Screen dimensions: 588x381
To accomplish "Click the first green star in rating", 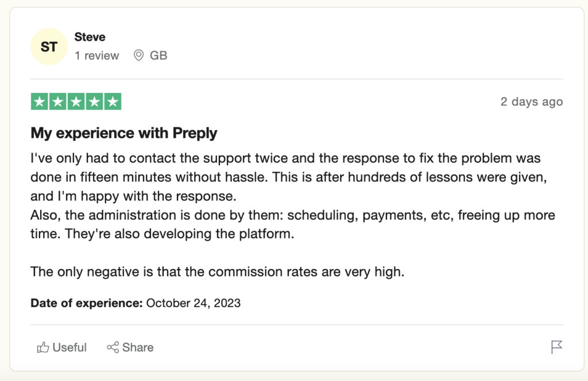I will tap(38, 101).
